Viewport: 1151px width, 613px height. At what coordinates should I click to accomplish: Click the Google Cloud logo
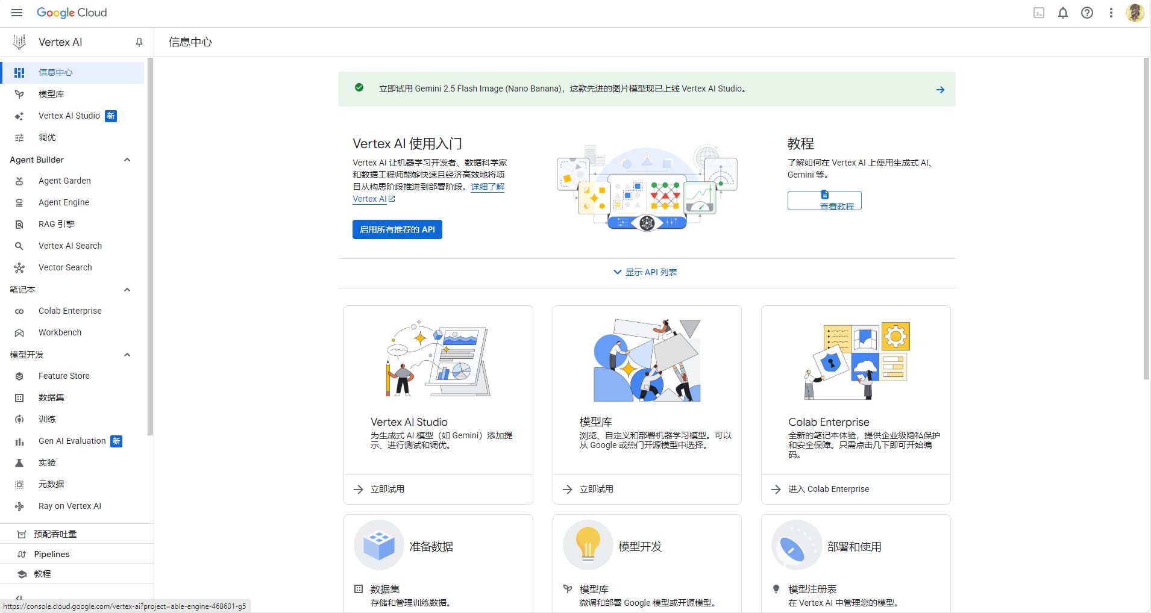[72, 13]
